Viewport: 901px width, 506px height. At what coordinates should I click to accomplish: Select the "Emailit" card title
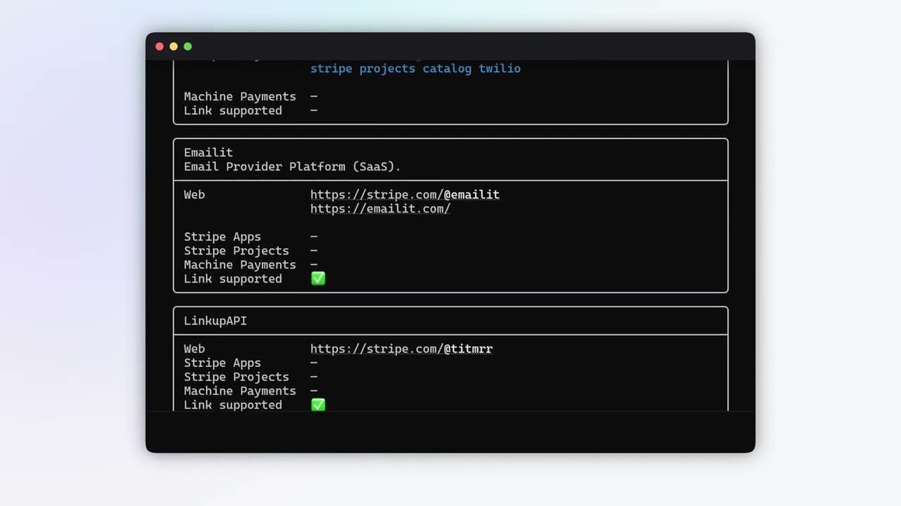click(208, 153)
